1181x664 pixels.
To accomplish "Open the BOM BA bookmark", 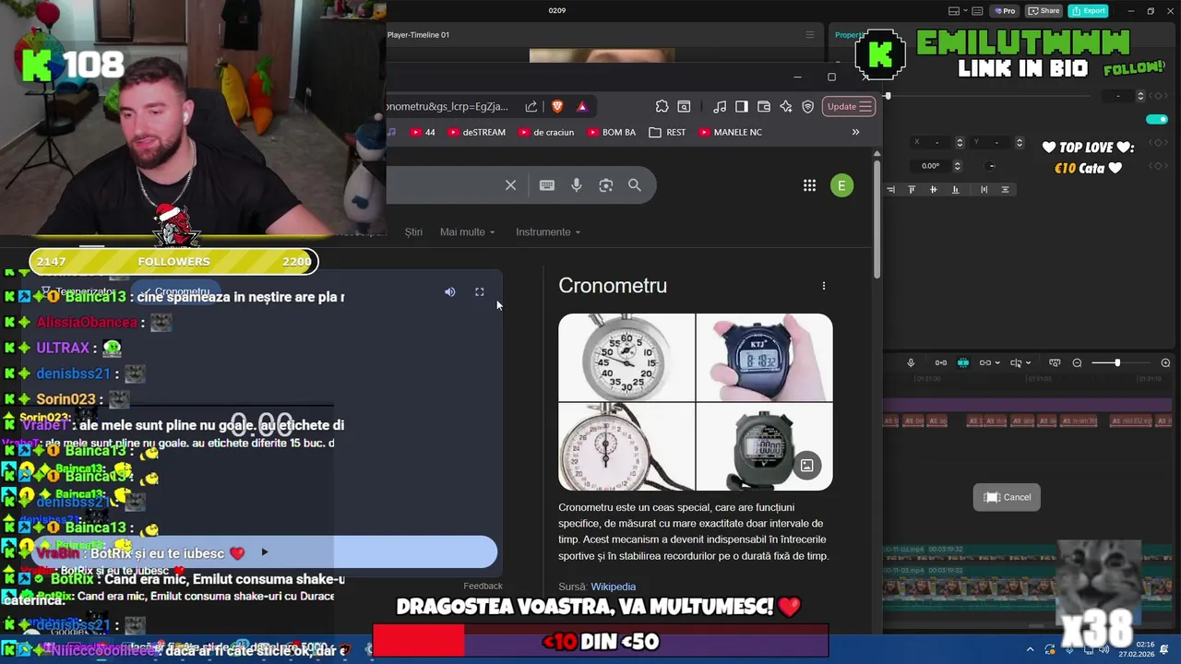I will tap(611, 132).
